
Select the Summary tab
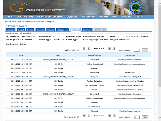pos(87,30)
